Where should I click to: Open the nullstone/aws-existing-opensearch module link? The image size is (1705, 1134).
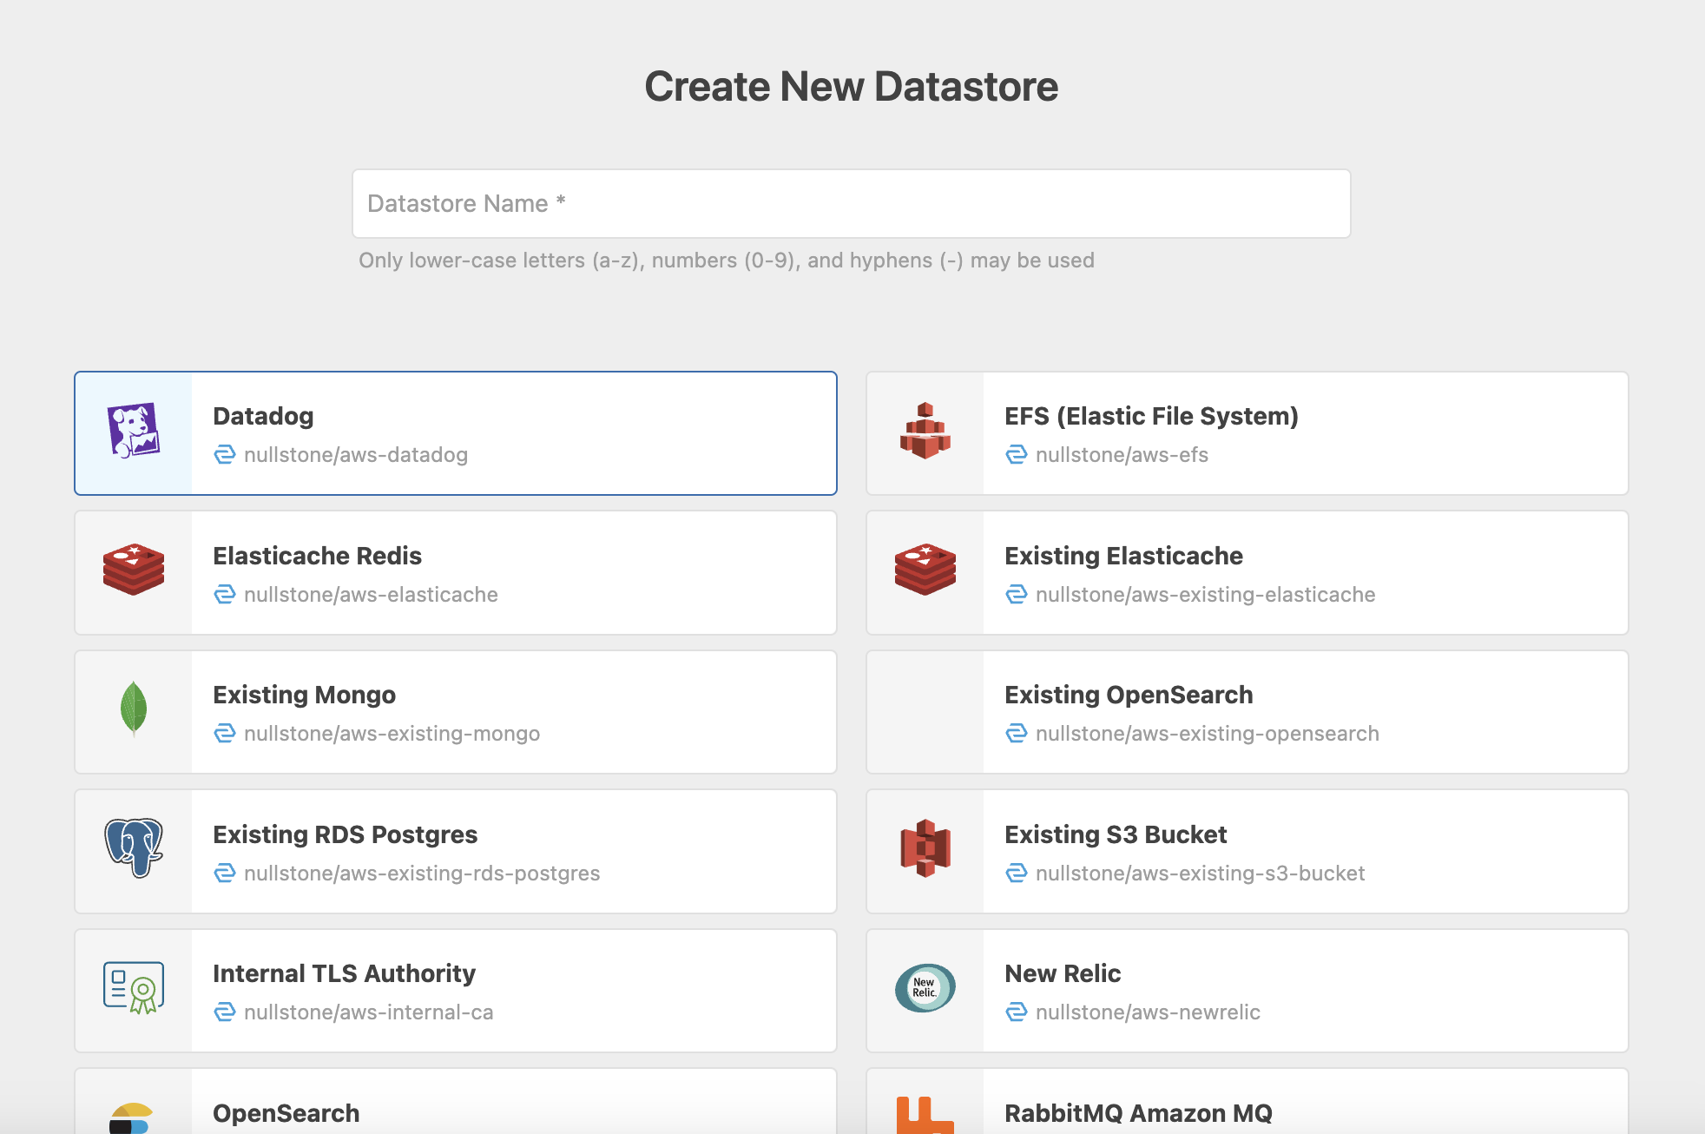click(x=1207, y=733)
